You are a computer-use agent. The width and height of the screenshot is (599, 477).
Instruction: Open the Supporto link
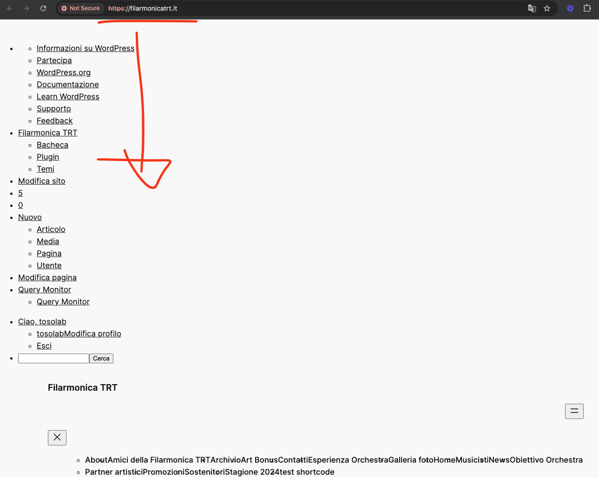(54, 109)
